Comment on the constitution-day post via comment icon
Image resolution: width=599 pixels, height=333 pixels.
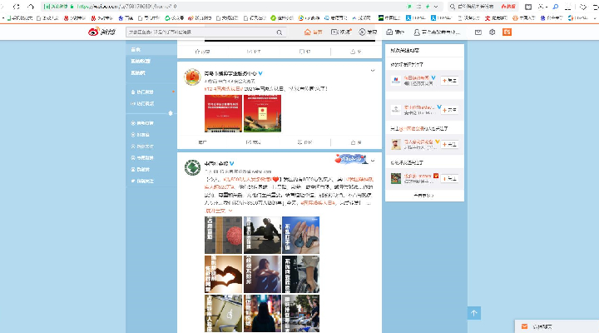pos(304,142)
